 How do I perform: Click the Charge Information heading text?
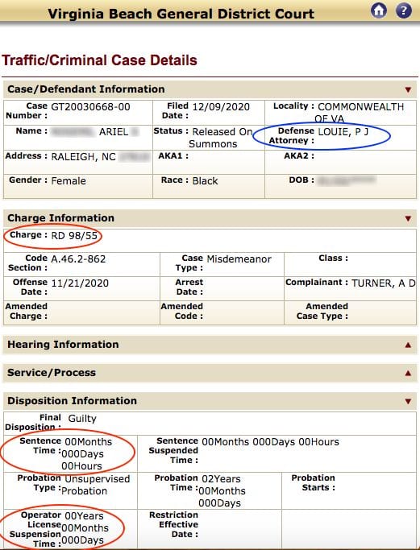pos(60,217)
